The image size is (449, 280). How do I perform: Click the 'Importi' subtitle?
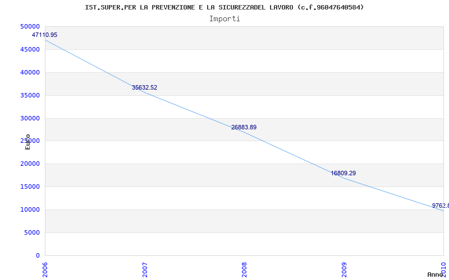pyautogui.click(x=224, y=19)
